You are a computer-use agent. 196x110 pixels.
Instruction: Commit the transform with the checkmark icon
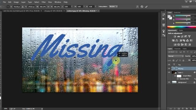point(146,7)
